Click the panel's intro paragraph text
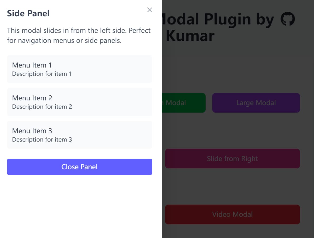314x238 pixels. click(79, 35)
